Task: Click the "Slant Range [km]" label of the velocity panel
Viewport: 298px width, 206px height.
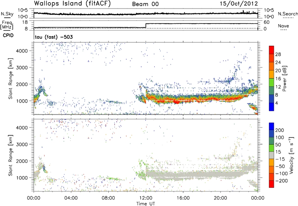Action: pos(10,155)
